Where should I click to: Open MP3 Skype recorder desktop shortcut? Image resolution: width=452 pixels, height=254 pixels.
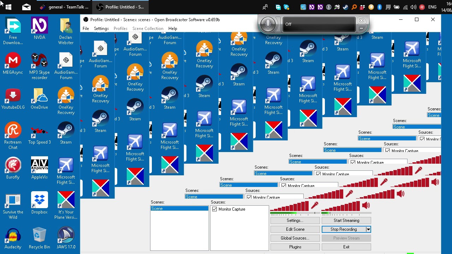(x=40, y=66)
